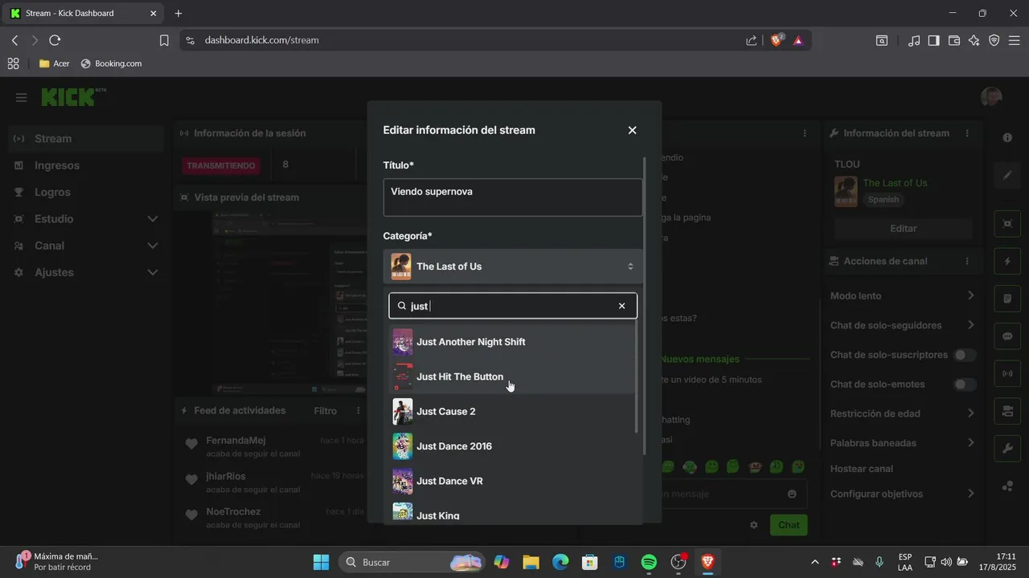Click the lightning bolt icon in the right sidebar
Viewport: 1029px width, 578px height.
pos(1007,261)
